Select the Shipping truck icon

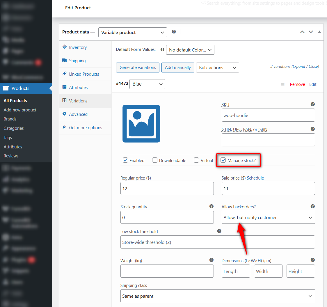click(65, 61)
